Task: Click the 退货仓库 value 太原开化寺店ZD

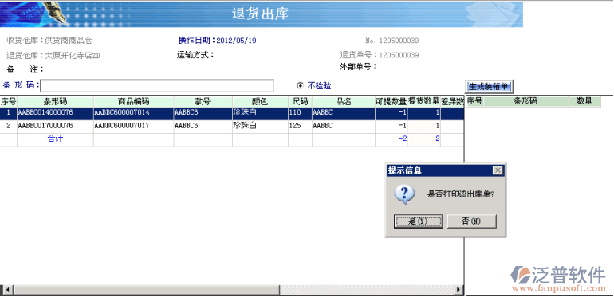Action: 73,56
